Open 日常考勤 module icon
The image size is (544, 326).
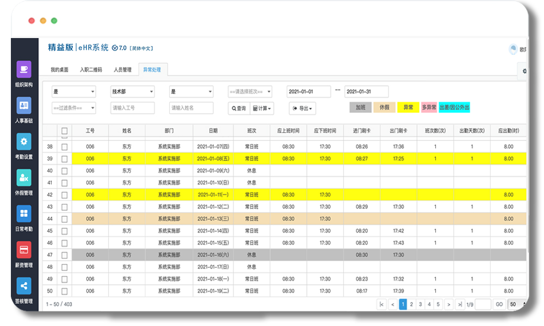[x=24, y=214]
